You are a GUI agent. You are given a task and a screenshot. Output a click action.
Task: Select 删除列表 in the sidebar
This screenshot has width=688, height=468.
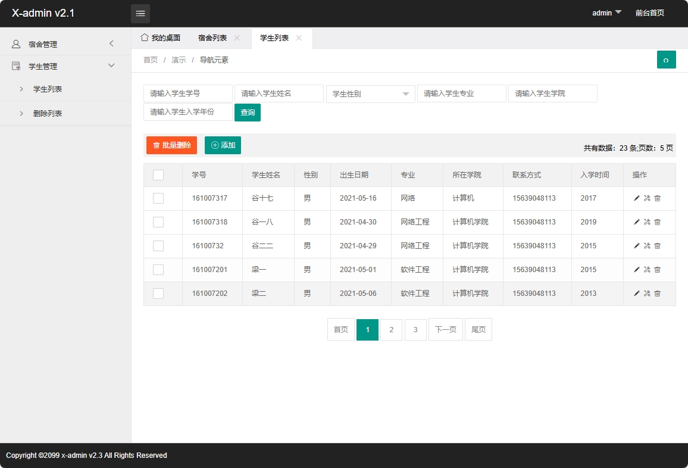[x=49, y=113]
